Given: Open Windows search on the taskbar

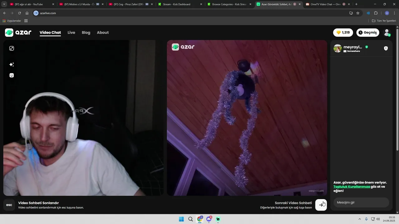Looking at the screenshot, I should click(x=190, y=219).
